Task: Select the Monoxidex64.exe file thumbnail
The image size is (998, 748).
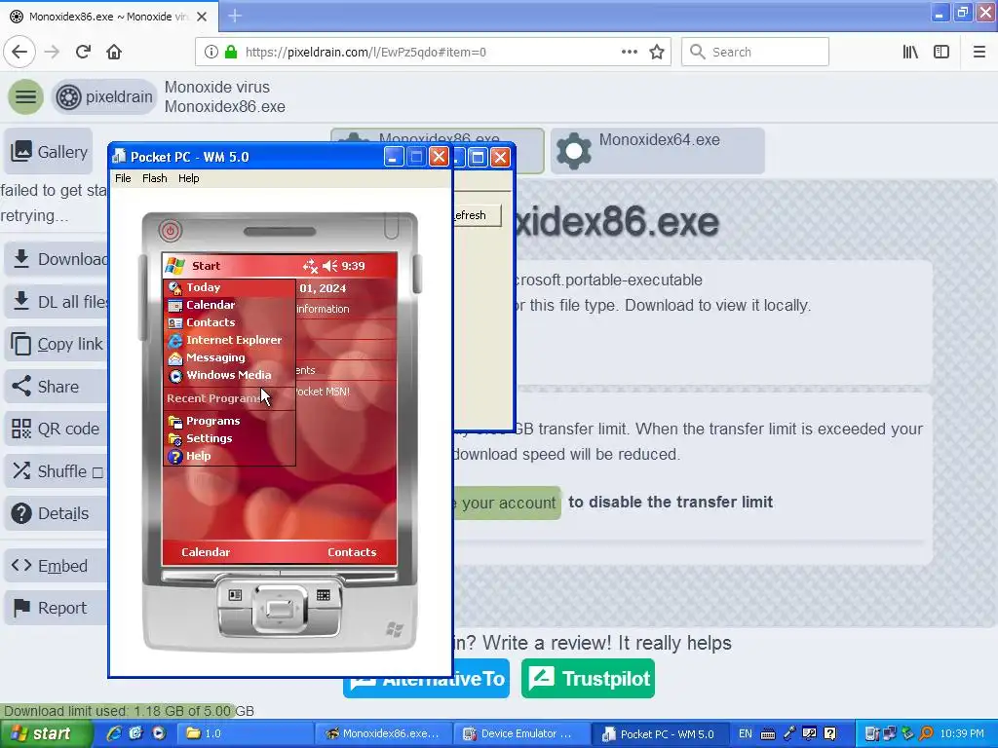Action: click(658, 151)
